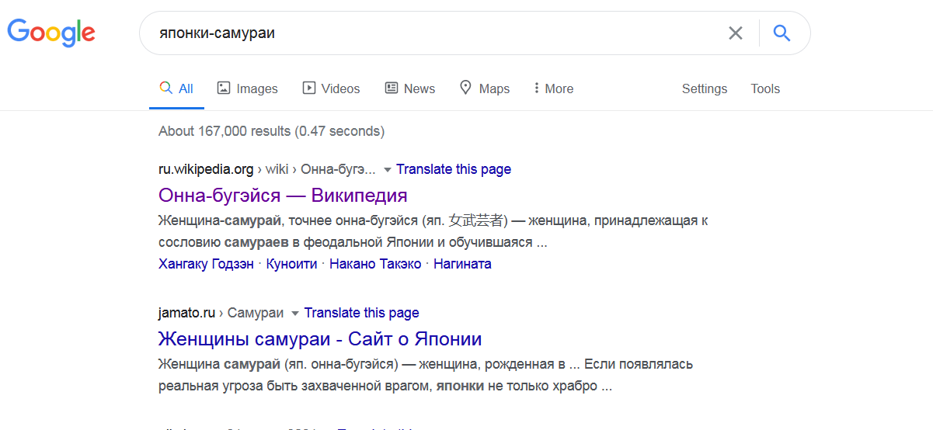
Task: Expand dropdown arrow beside ru.wikipedia.org result
Action: 387,170
